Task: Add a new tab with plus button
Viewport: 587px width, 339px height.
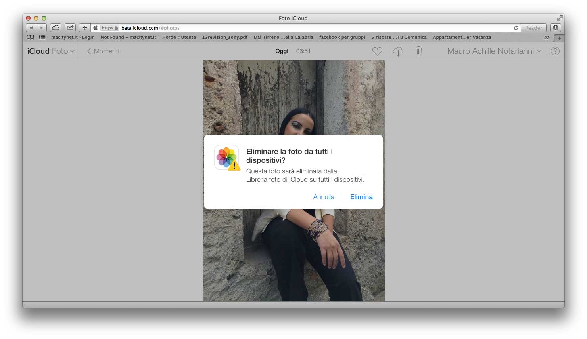Action: tap(559, 38)
